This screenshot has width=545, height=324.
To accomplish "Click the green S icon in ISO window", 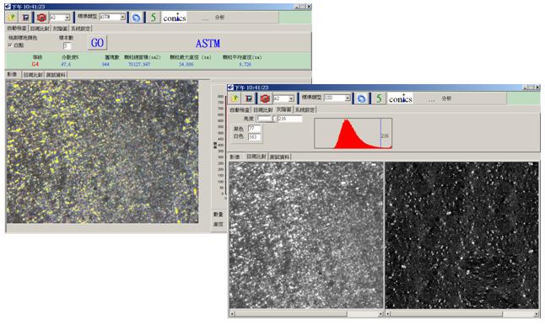I will (379, 98).
